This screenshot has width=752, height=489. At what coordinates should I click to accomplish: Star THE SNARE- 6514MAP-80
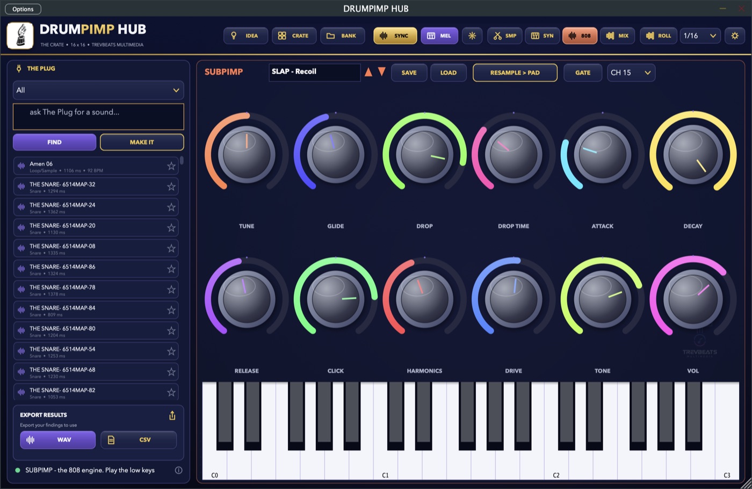coord(171,331)
